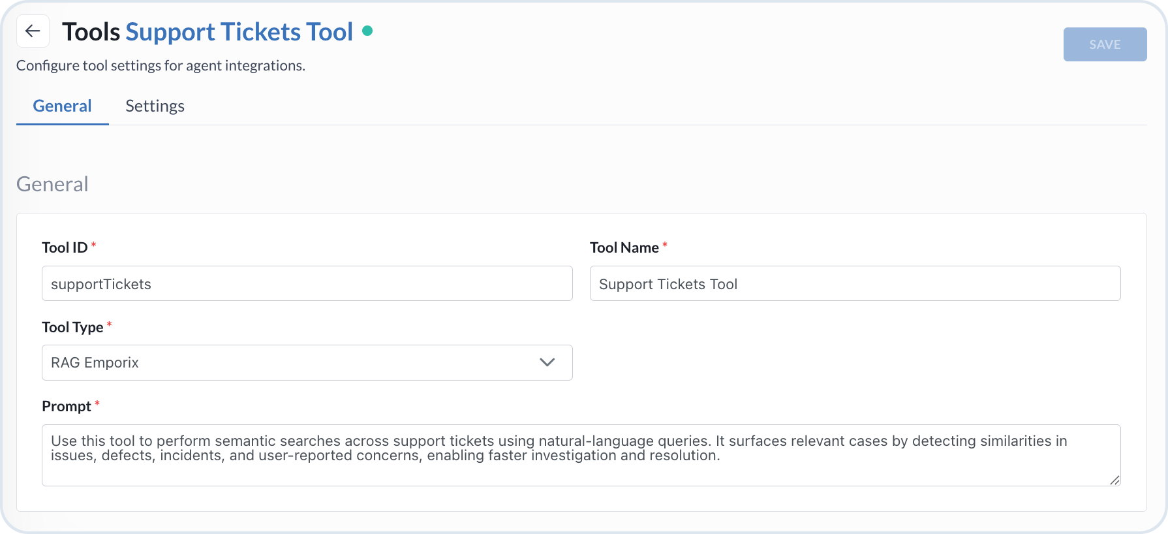The width and height of the screenshot is (1168, 534).
Task: Switch to the General tab
Action: click(63, 106)
